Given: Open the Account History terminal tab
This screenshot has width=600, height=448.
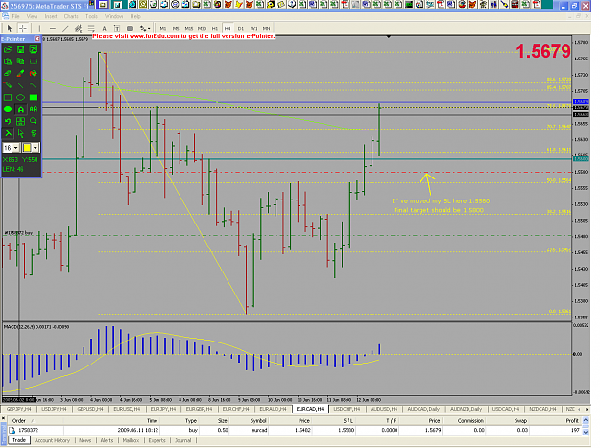Looking at the screenshot, I should (x=53, y=440).
